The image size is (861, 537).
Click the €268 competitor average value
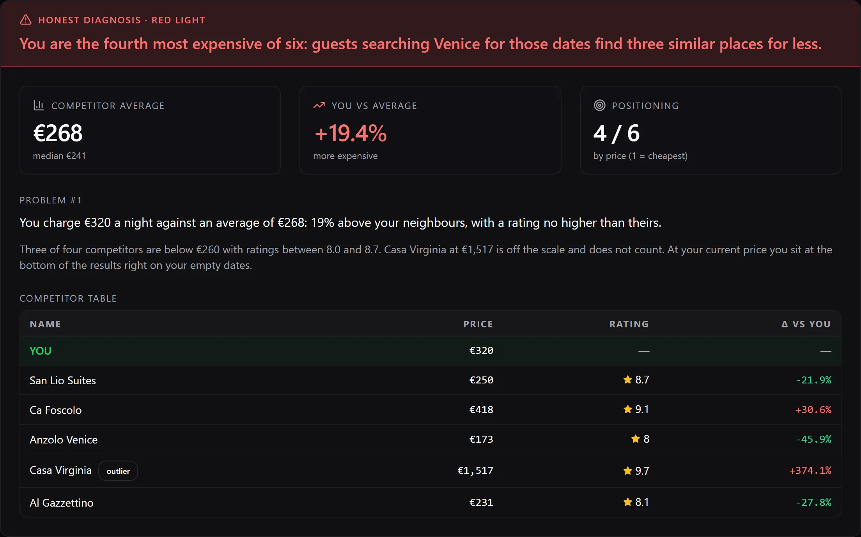[58, 133]
